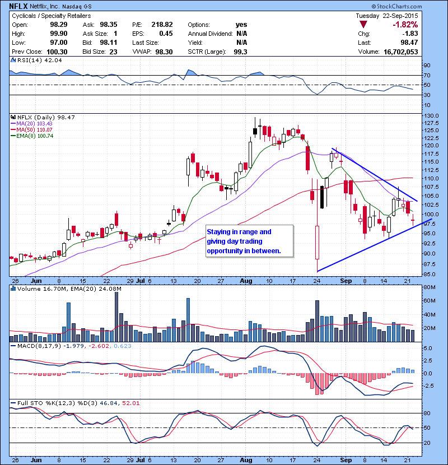Click the SCTR (Large) value 99.3
Screen dimensions: 448x465
240,52
